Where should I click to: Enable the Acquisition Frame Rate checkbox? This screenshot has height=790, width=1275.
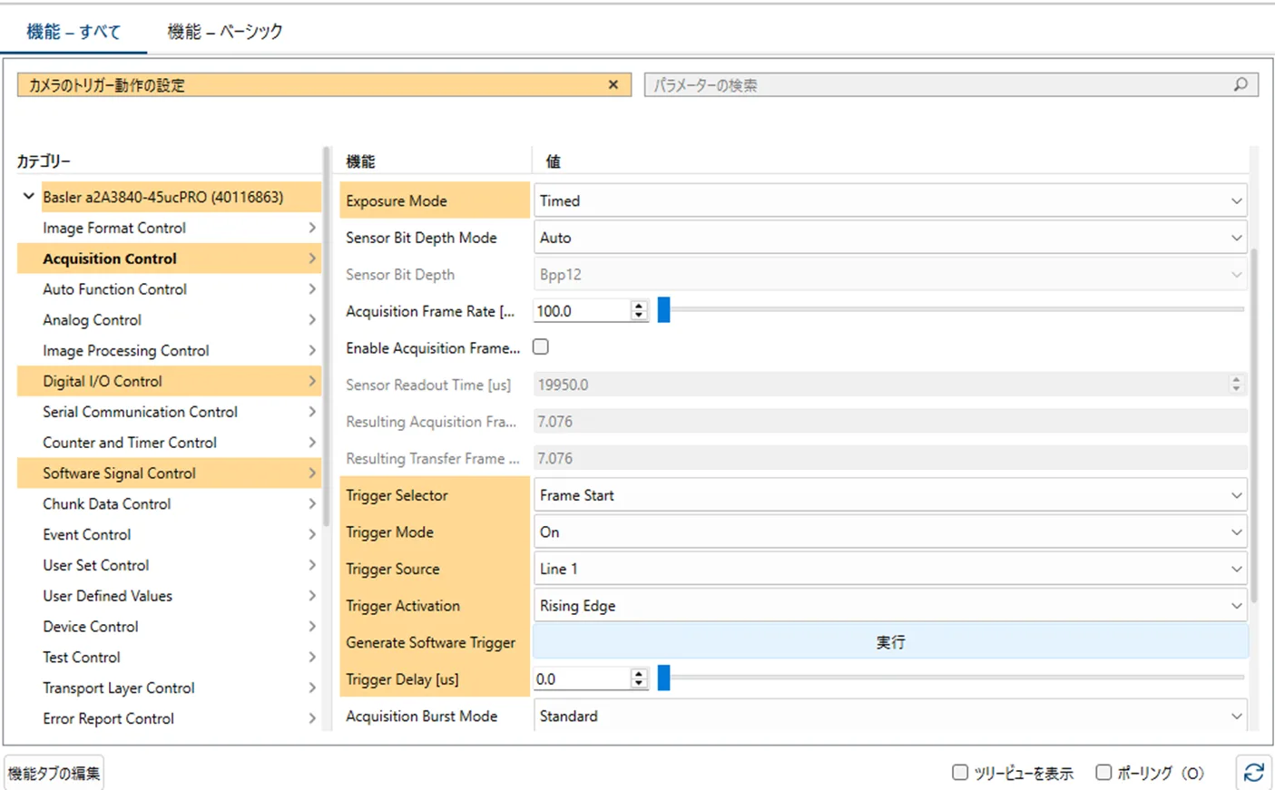pyautogui.click(x=541, y=346)
